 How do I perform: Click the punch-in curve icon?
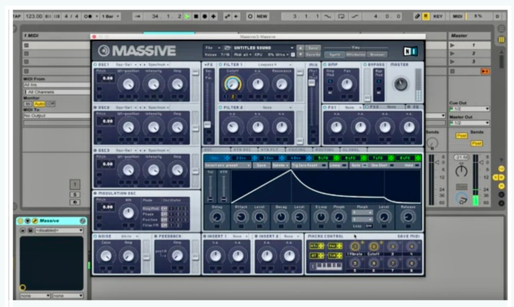click(x=327, y=16)
